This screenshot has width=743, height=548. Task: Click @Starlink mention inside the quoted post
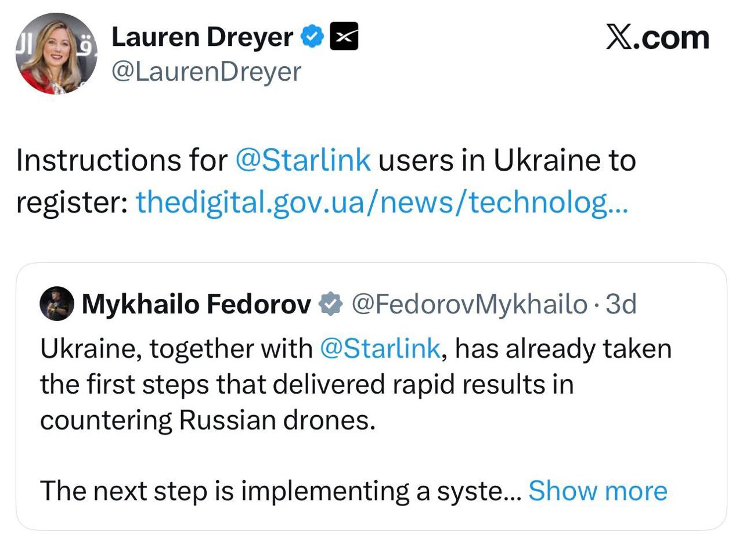380,348
